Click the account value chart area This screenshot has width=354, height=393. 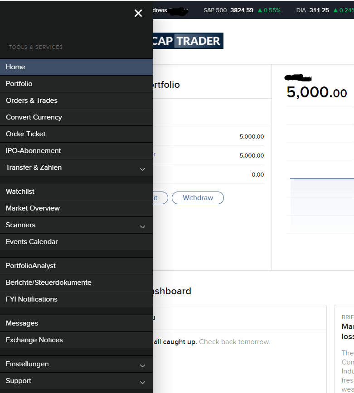(x=320, y=170)
